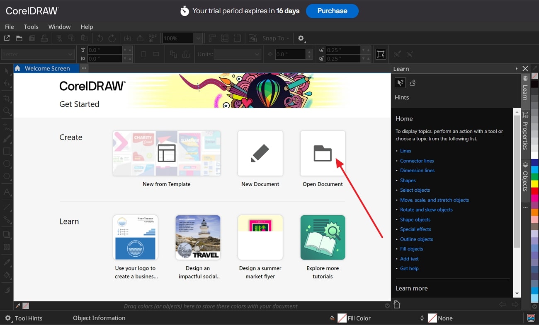539x325 pixels.
Task: Click the New document icon in toolbar
Action: 7,38
